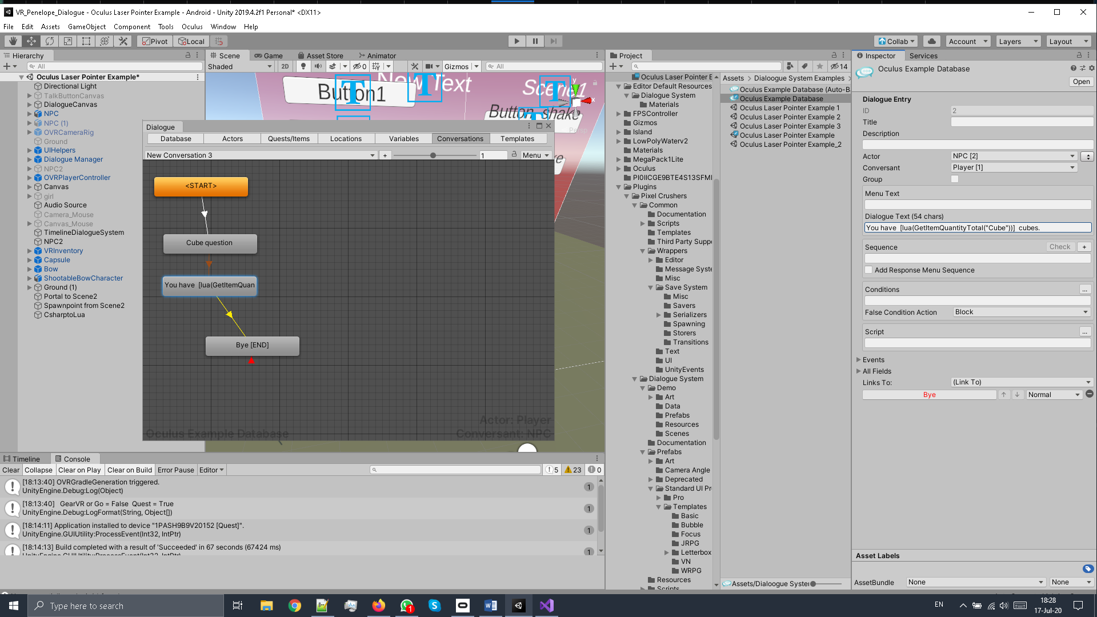Toggle Local handle rotation
The image size is (1097, 617).
click(x=191, y=41)
